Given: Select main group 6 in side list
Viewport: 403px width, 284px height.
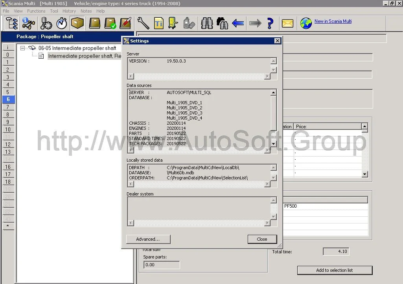Looking at the screenshot, I should click(8, 100).
